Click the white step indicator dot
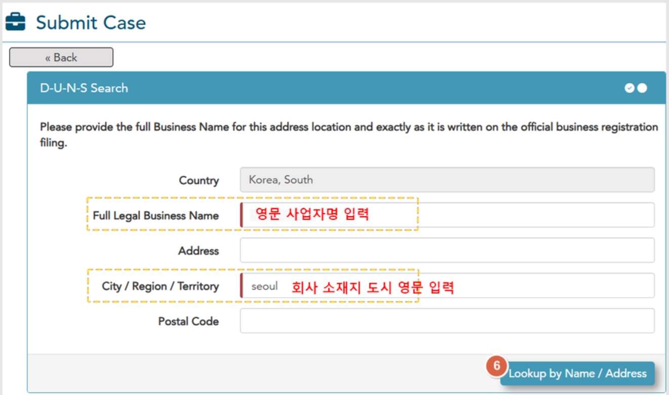This screenshot has height=395, width=669. [642, 88]
